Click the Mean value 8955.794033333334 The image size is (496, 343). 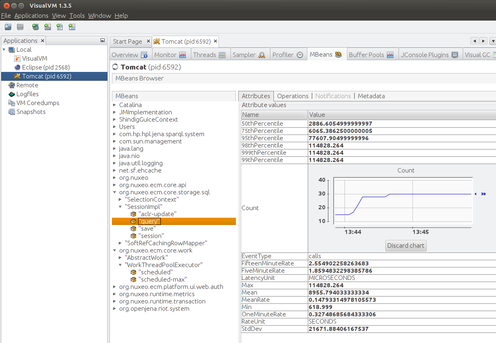(339, 292)
